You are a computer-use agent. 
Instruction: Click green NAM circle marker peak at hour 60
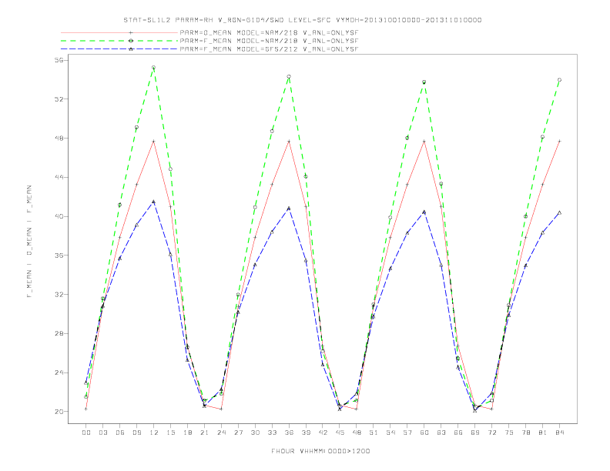coord(424,82)
